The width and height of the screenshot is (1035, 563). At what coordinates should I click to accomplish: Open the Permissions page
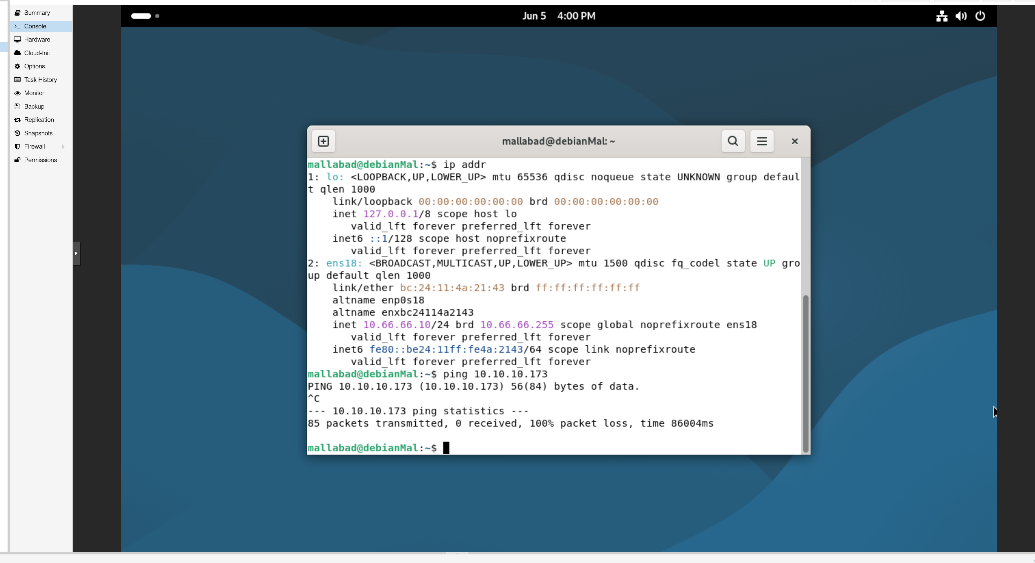(x=41, y=160)
